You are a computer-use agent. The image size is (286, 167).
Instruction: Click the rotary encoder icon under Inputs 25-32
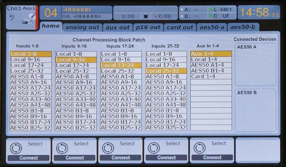pos(154,148)
